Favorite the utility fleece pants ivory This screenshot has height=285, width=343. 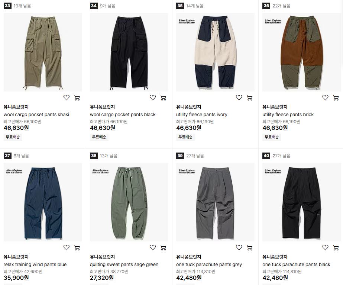coord(239,97)
